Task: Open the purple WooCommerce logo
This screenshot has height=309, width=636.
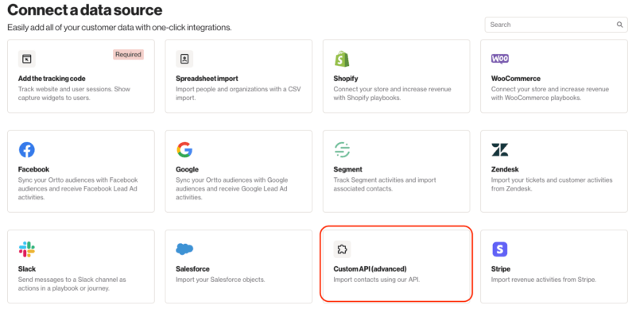Action: (x=500, y=59)
